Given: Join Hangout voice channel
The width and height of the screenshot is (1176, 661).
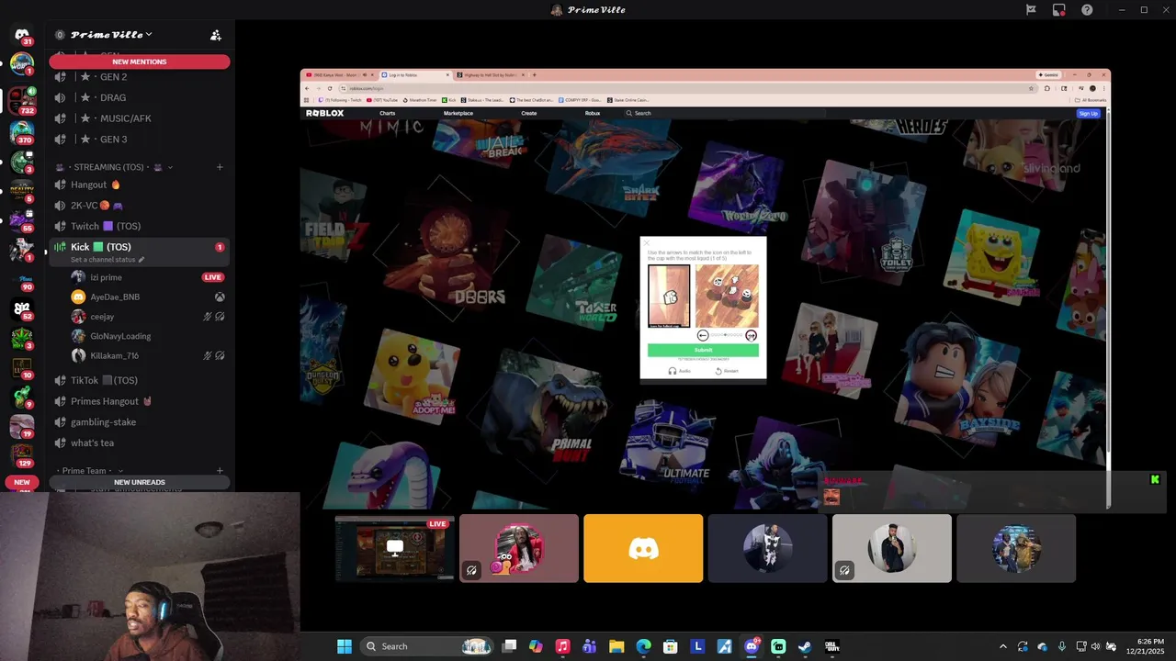Looking at the screenshot, I should pos(139,185).
